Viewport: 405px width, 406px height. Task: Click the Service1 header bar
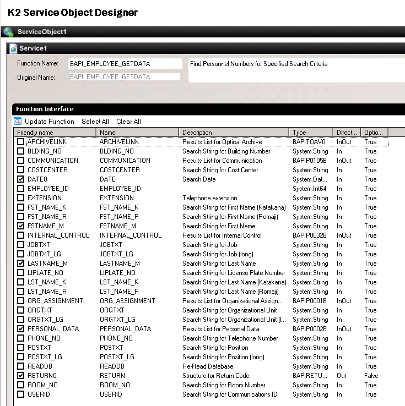pos(206,48)
